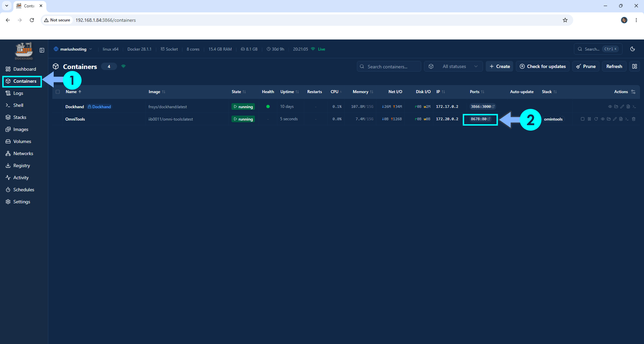644x344 pixels.
Task: Open the omintools stack link
Action: click(x=553, y=119)
